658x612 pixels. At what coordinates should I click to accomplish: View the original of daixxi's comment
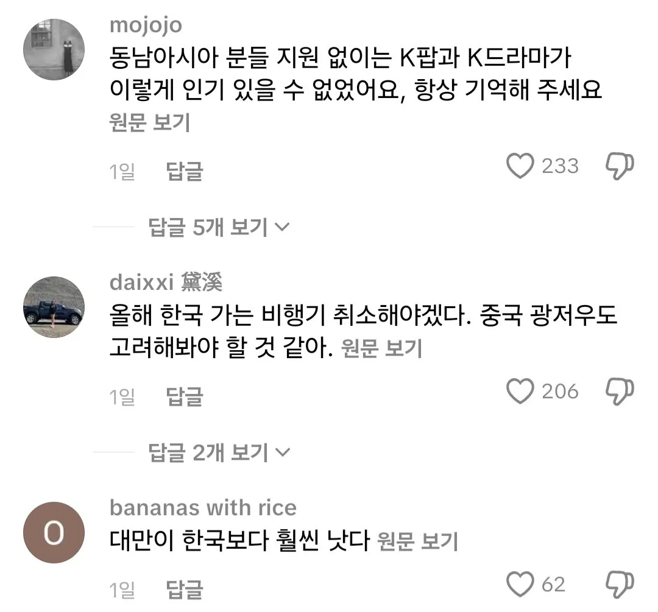coord(381,348)
